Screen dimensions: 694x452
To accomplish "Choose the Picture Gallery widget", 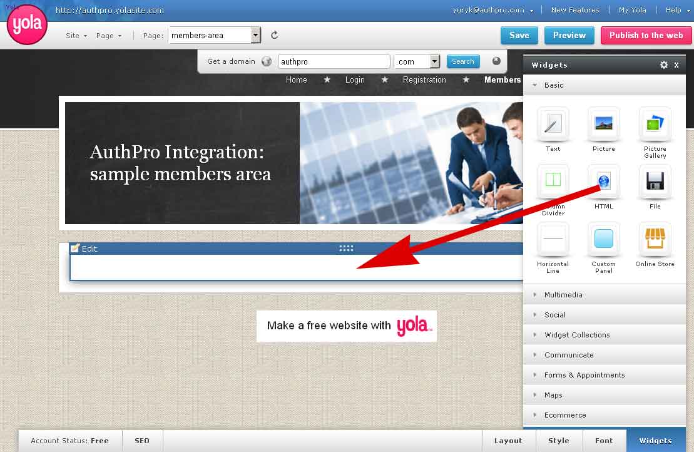I will [655, 124].
